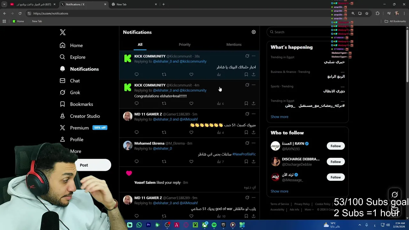Repost the first KICK COMMUNITY post (38s)
The width and height of the screenshot is (409, 230).
pyautogui.click(x=164, y=74)
